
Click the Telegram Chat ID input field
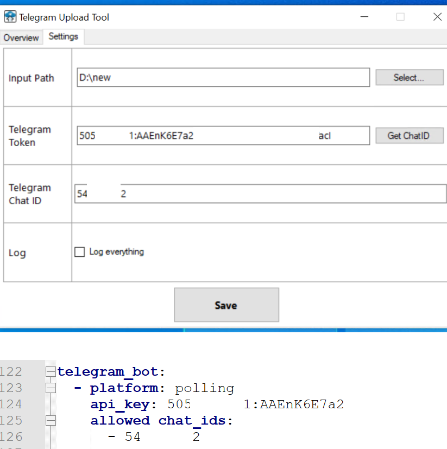coord(261,194)
